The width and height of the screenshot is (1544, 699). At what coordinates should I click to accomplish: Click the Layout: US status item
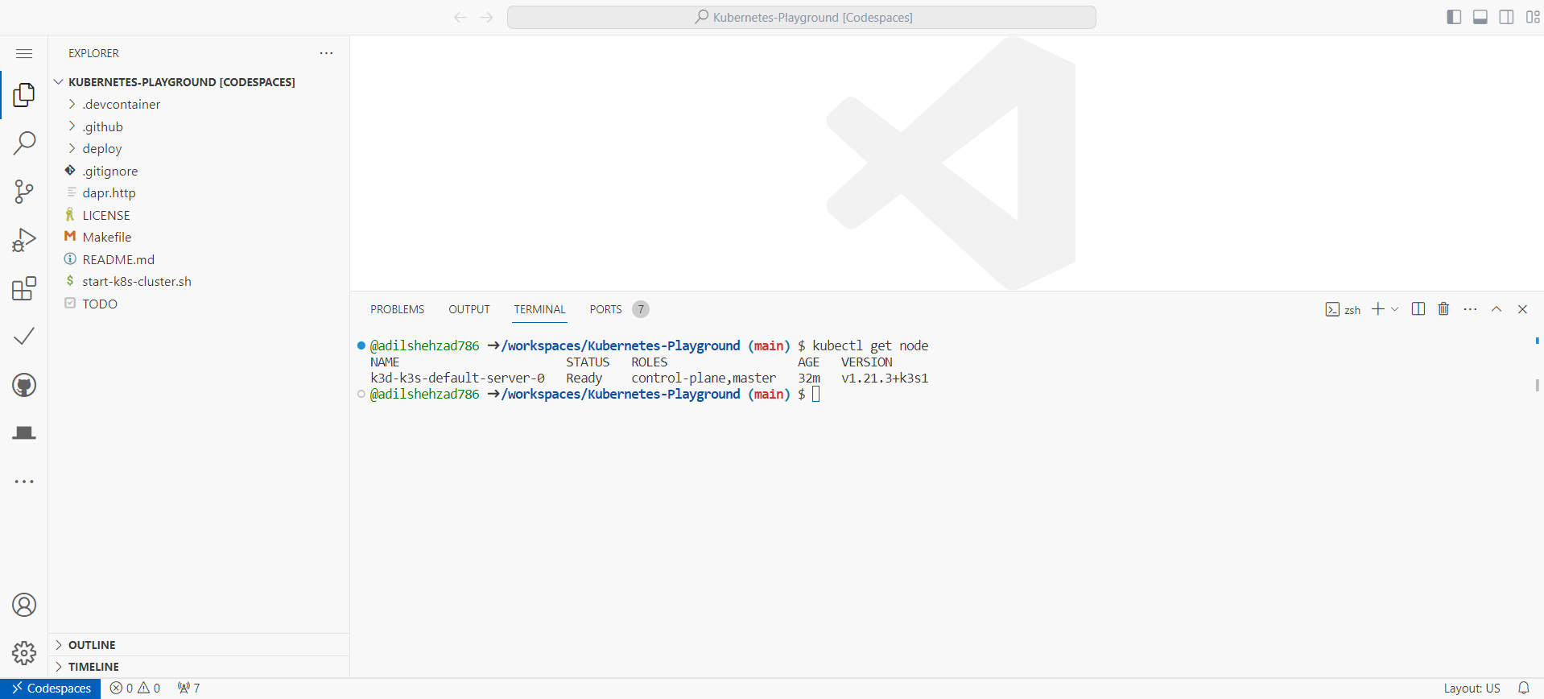click(x=1472, y=689)
